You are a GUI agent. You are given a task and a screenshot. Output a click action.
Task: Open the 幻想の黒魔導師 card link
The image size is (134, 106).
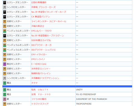[x=39, y=3]
